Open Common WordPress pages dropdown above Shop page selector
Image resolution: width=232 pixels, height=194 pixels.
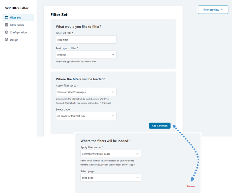pos(110,154)
